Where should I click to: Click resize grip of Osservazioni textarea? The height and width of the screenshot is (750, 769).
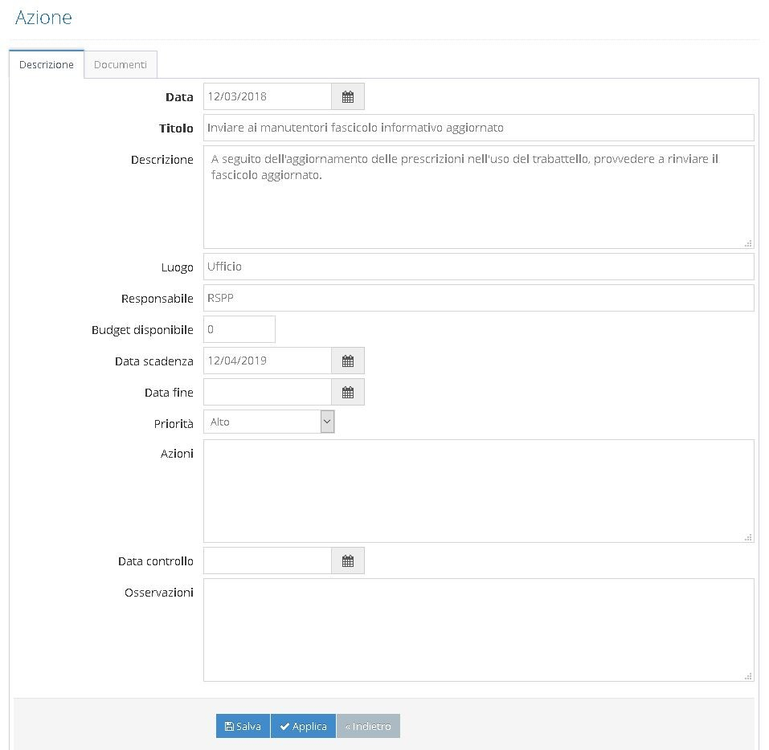[x=748, y=676]
